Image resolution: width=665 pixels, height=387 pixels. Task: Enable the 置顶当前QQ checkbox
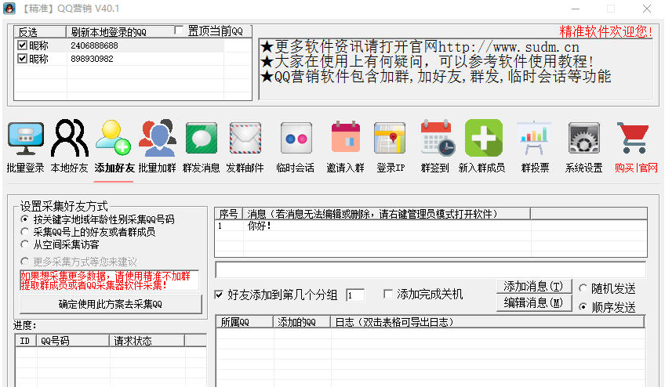[180, 31]
